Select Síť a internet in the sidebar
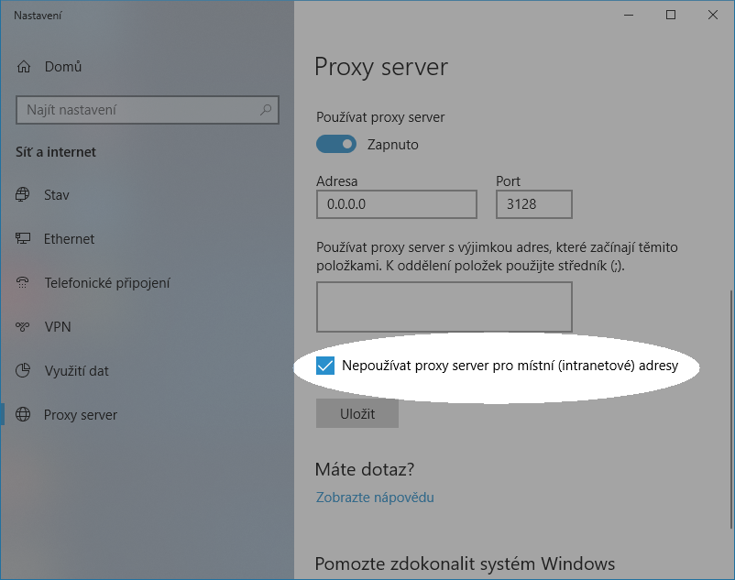 point(58,151)
